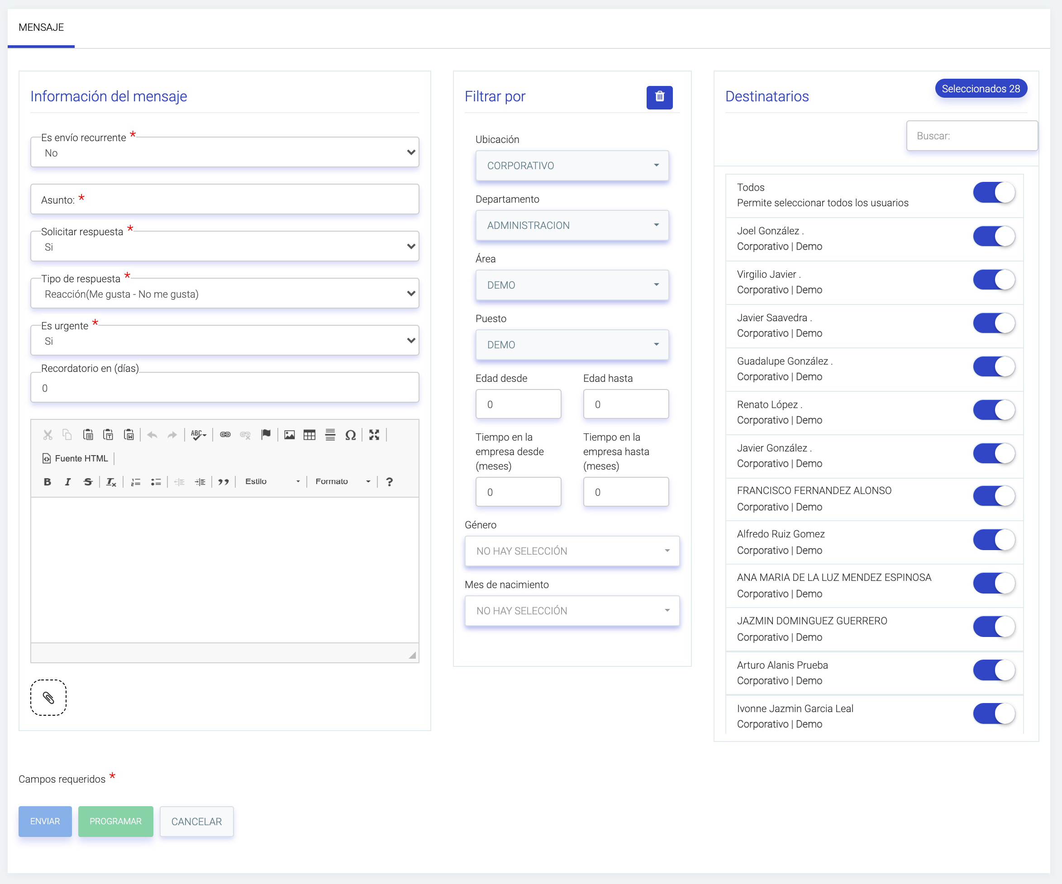Screen dimensions: 1062x884
Task: Open the Estilo style dropdown
Action: [272, 482]
